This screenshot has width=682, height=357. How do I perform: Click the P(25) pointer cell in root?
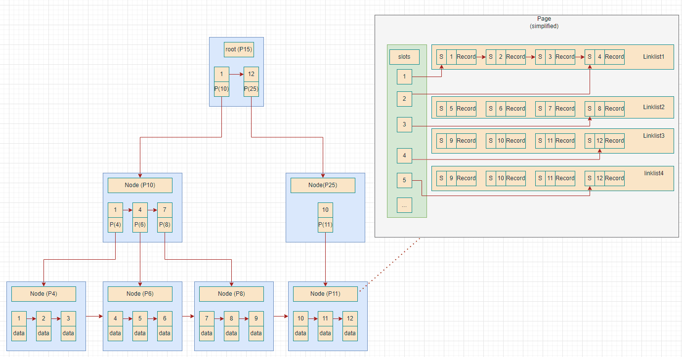tap(251, 89)
